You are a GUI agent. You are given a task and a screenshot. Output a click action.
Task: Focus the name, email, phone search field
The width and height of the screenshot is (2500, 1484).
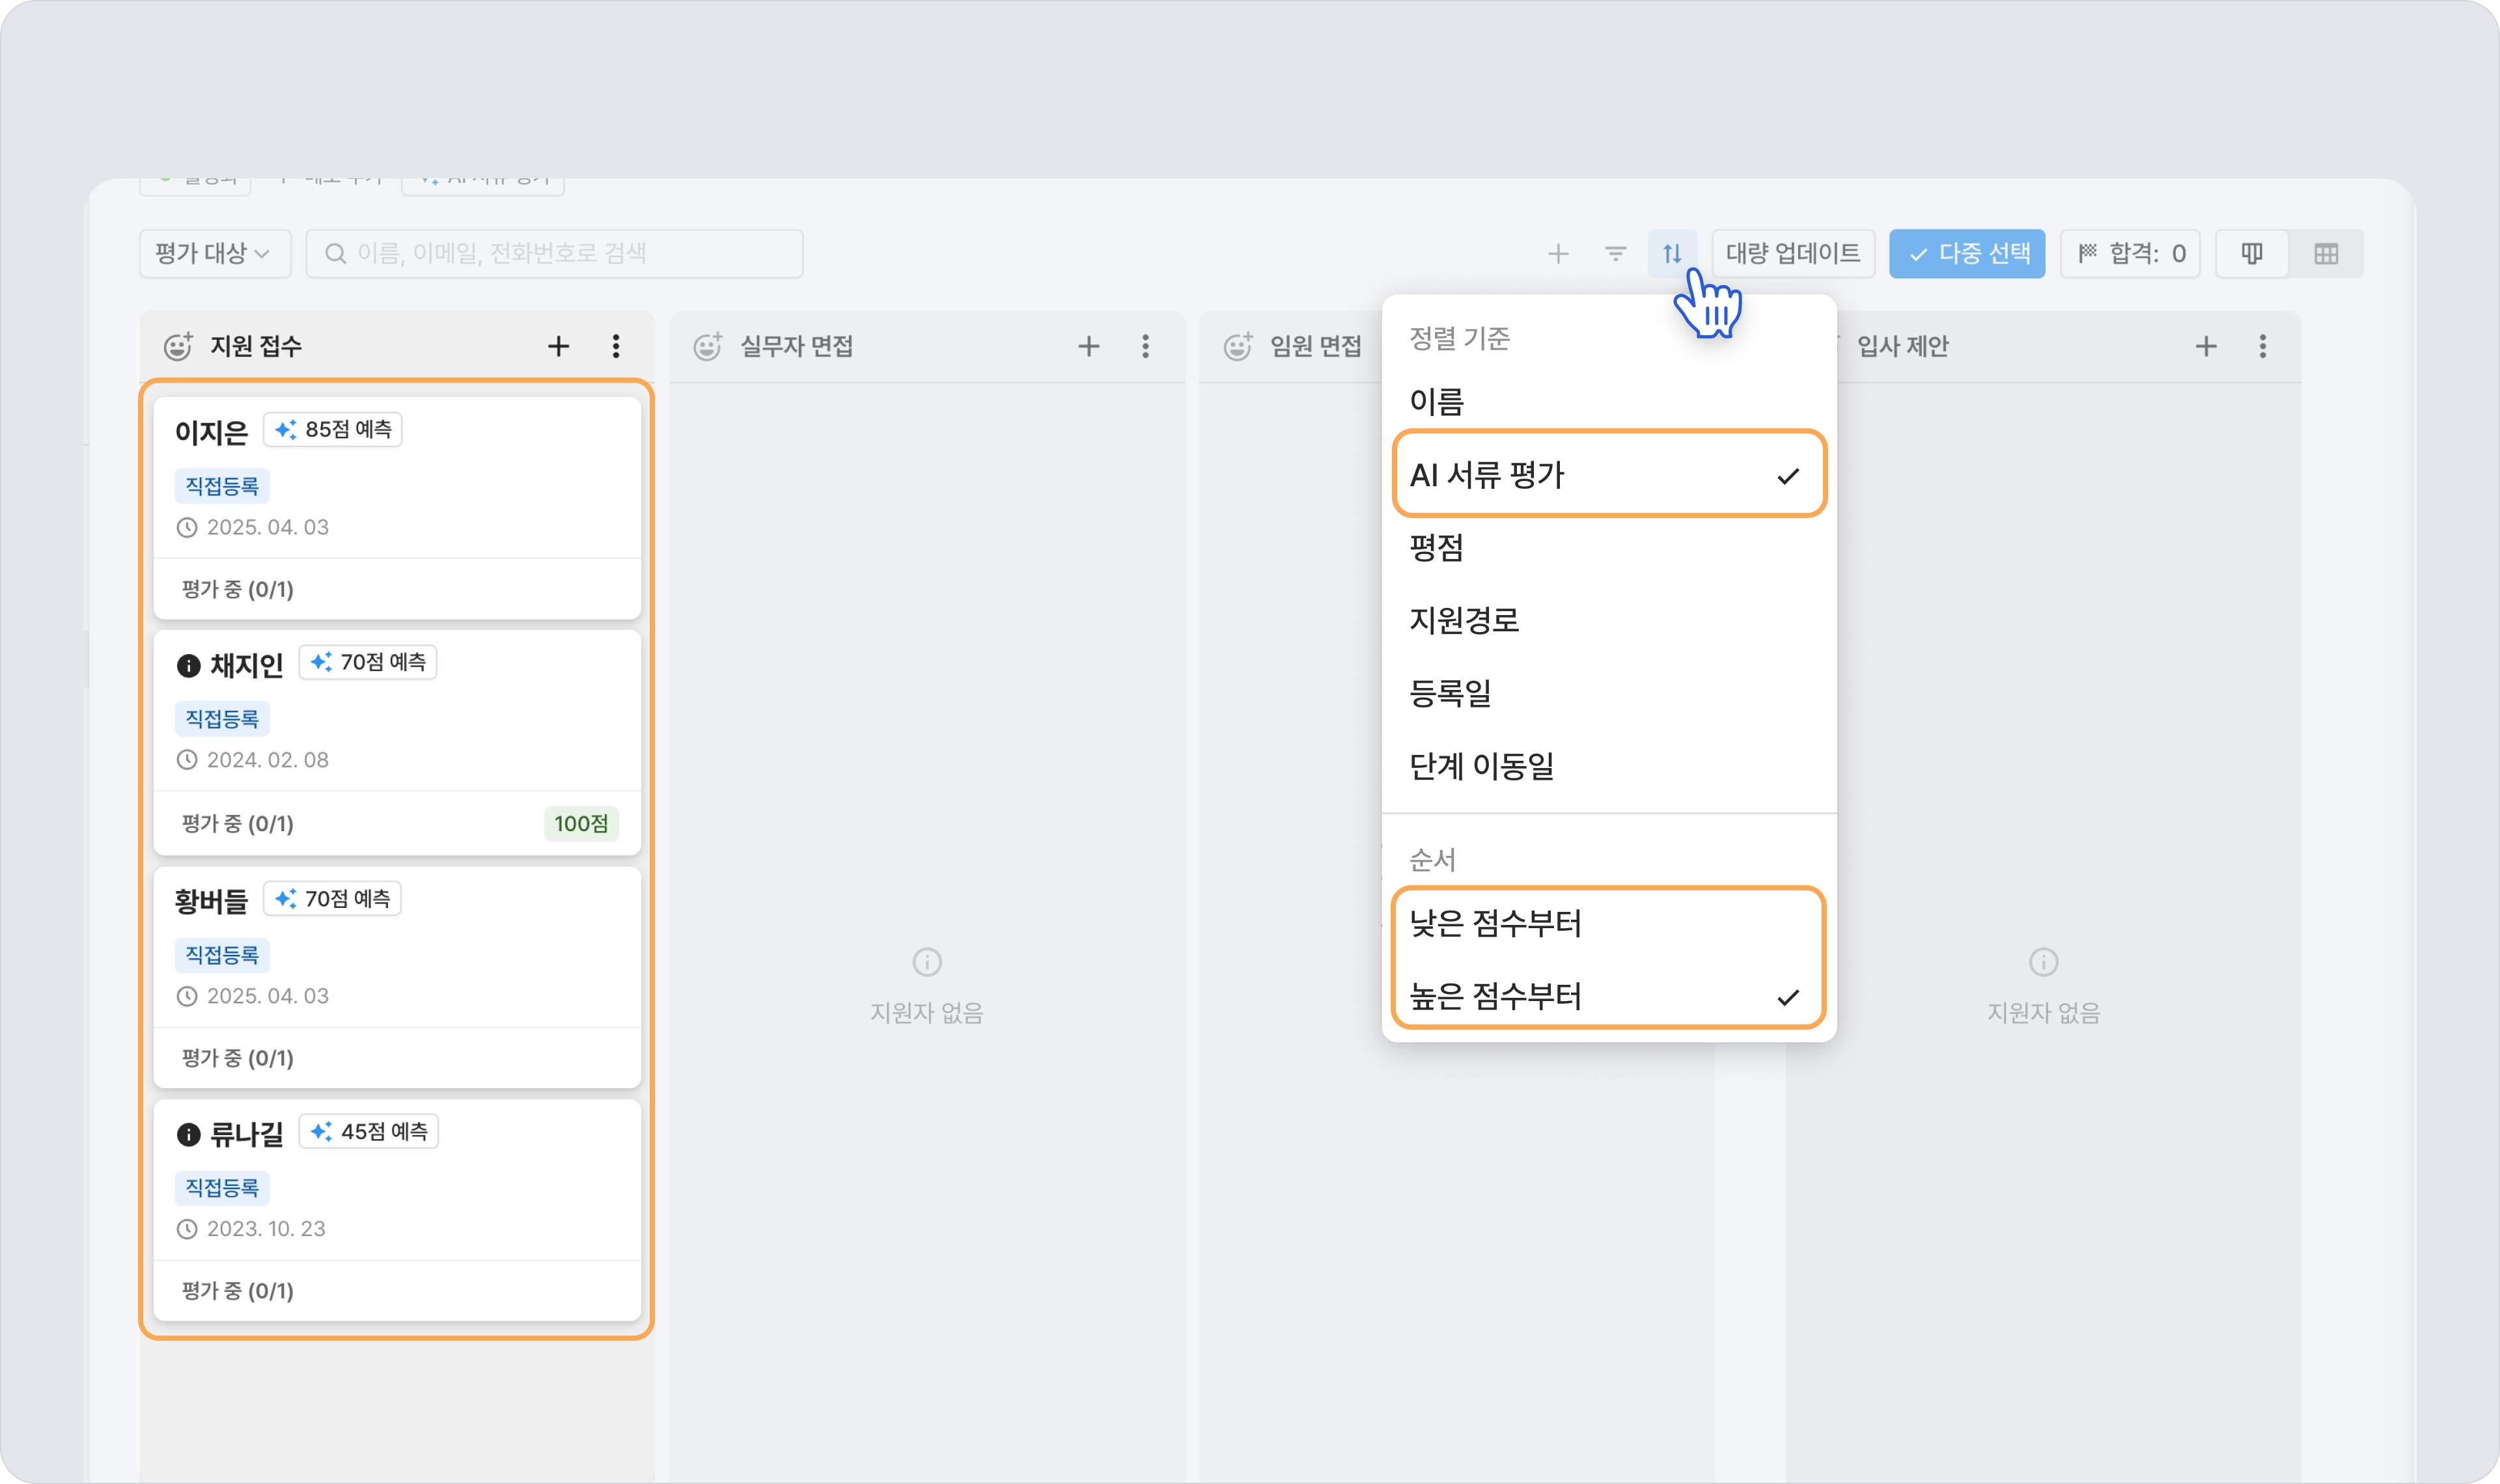pos(555,254)
